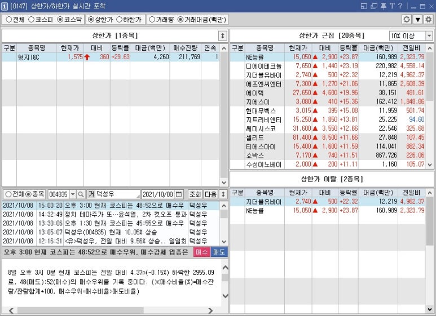The width and height of the screenshot is (436, 316).
Task: Click the screen number 1 icon in title bar
Action: (x=4, y=6)
